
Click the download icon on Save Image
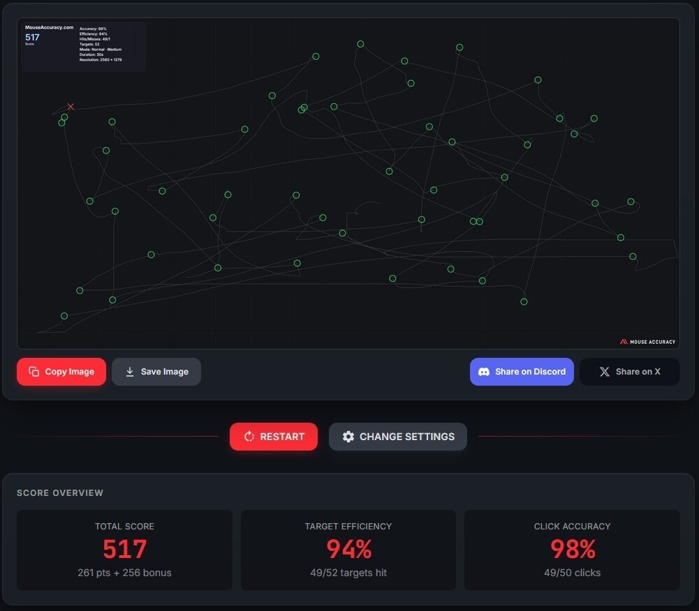(131, 372)
